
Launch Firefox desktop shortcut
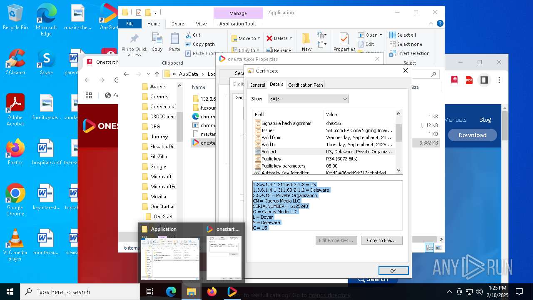(15, 152)
